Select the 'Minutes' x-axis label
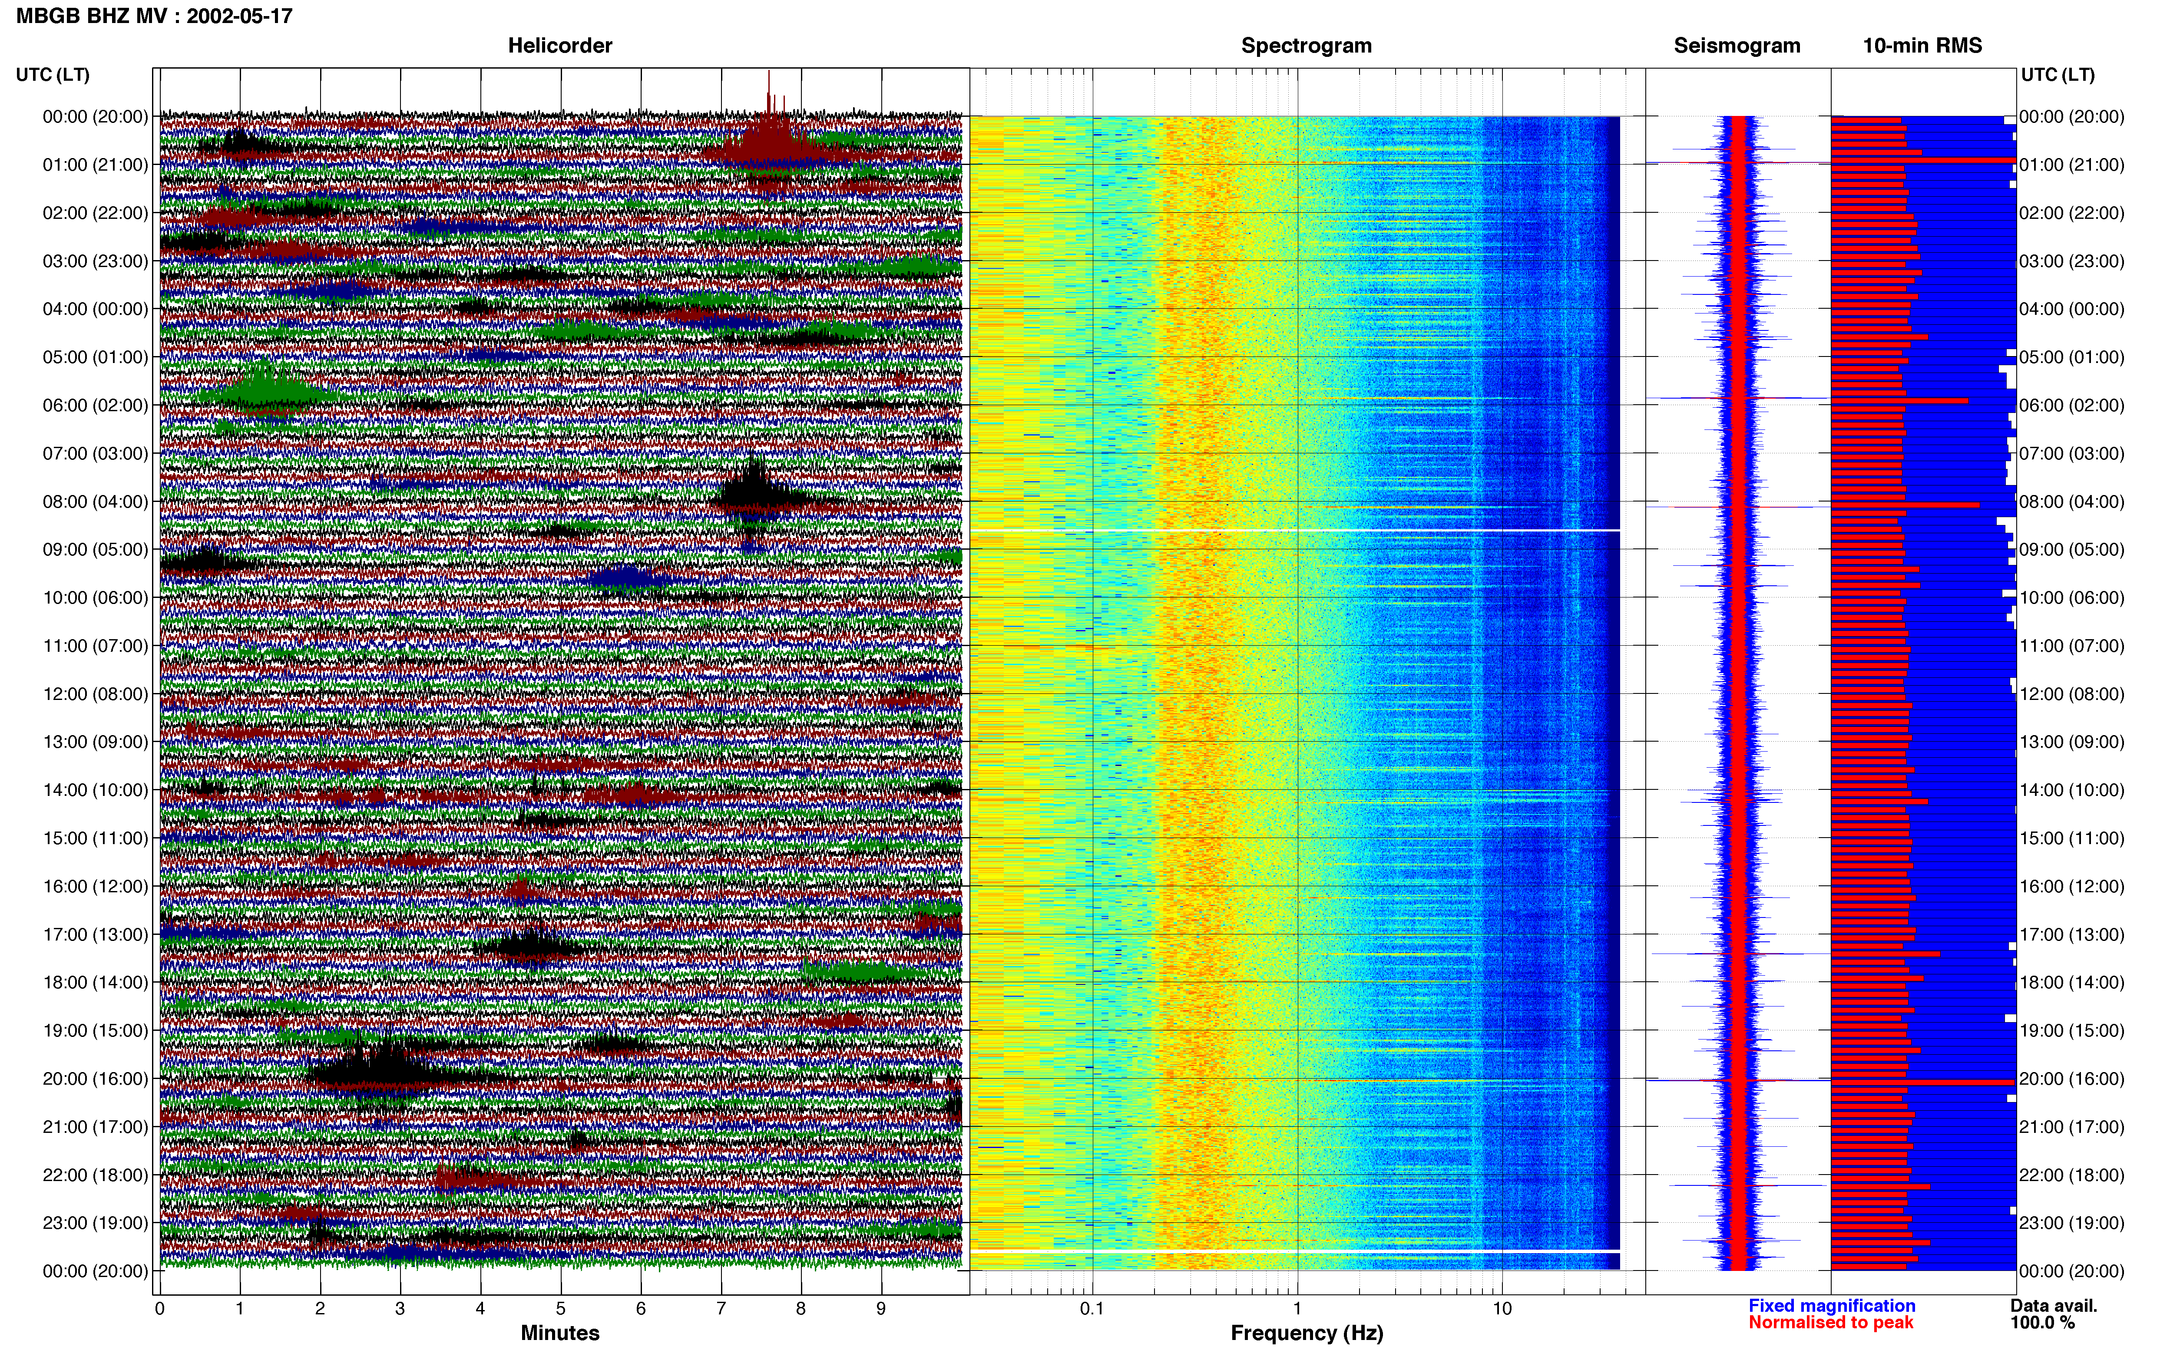The image size is (2180, 1363). tap(560, 1332)
